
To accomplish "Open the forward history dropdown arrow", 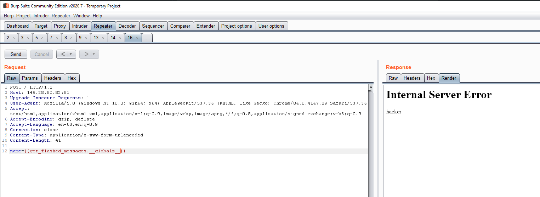I will 94,54.
